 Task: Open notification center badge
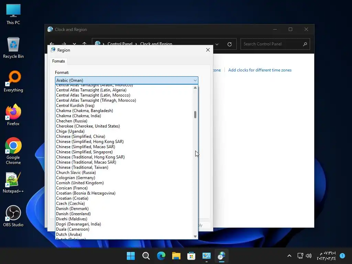tap(342, 256)
